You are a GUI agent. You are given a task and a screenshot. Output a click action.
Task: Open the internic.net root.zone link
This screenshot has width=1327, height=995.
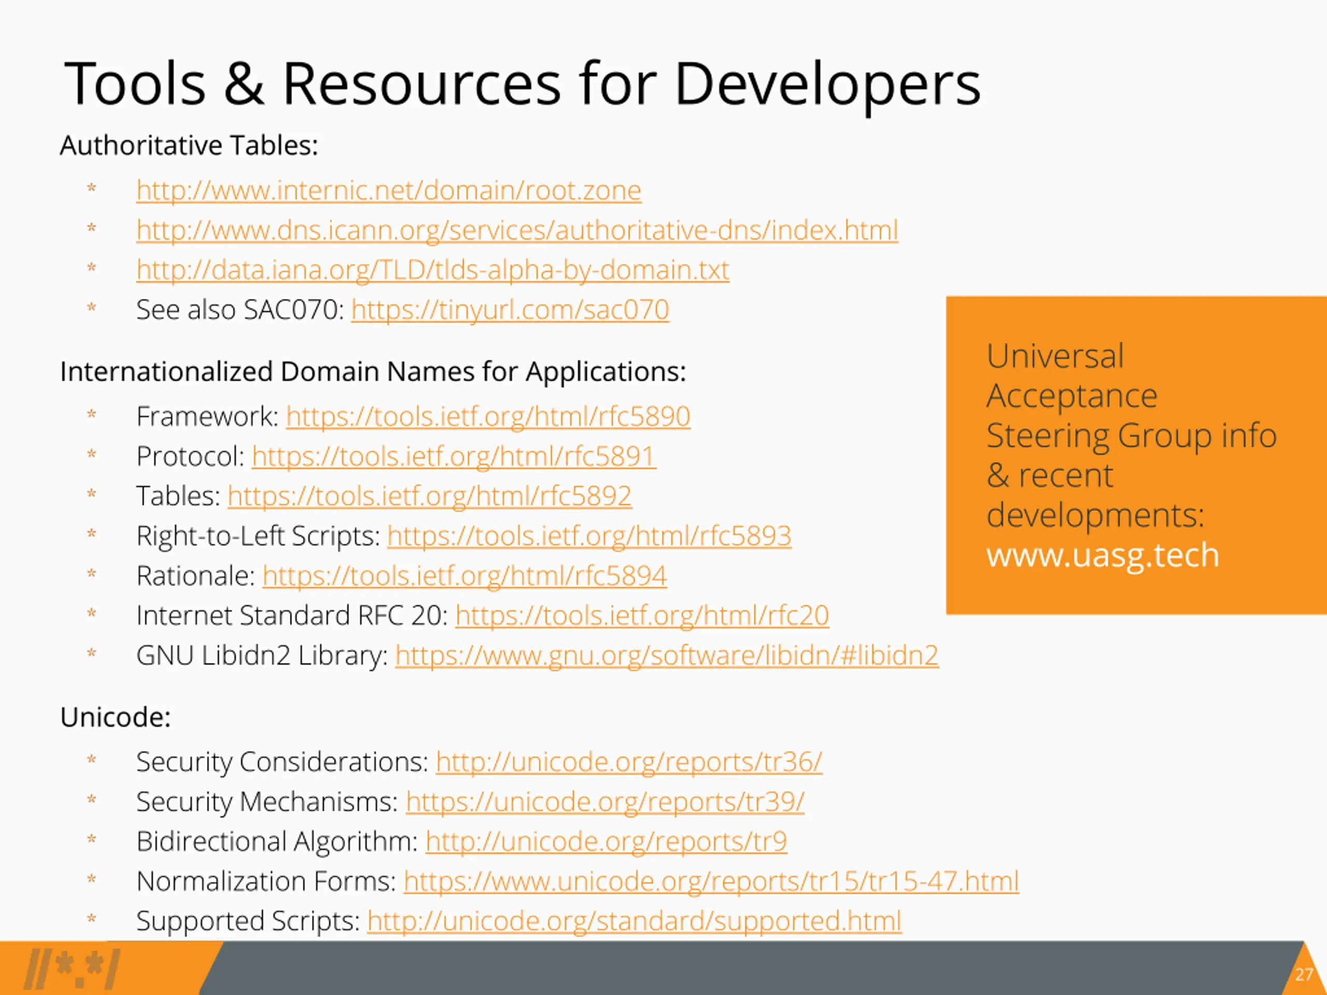click(389, 191)
